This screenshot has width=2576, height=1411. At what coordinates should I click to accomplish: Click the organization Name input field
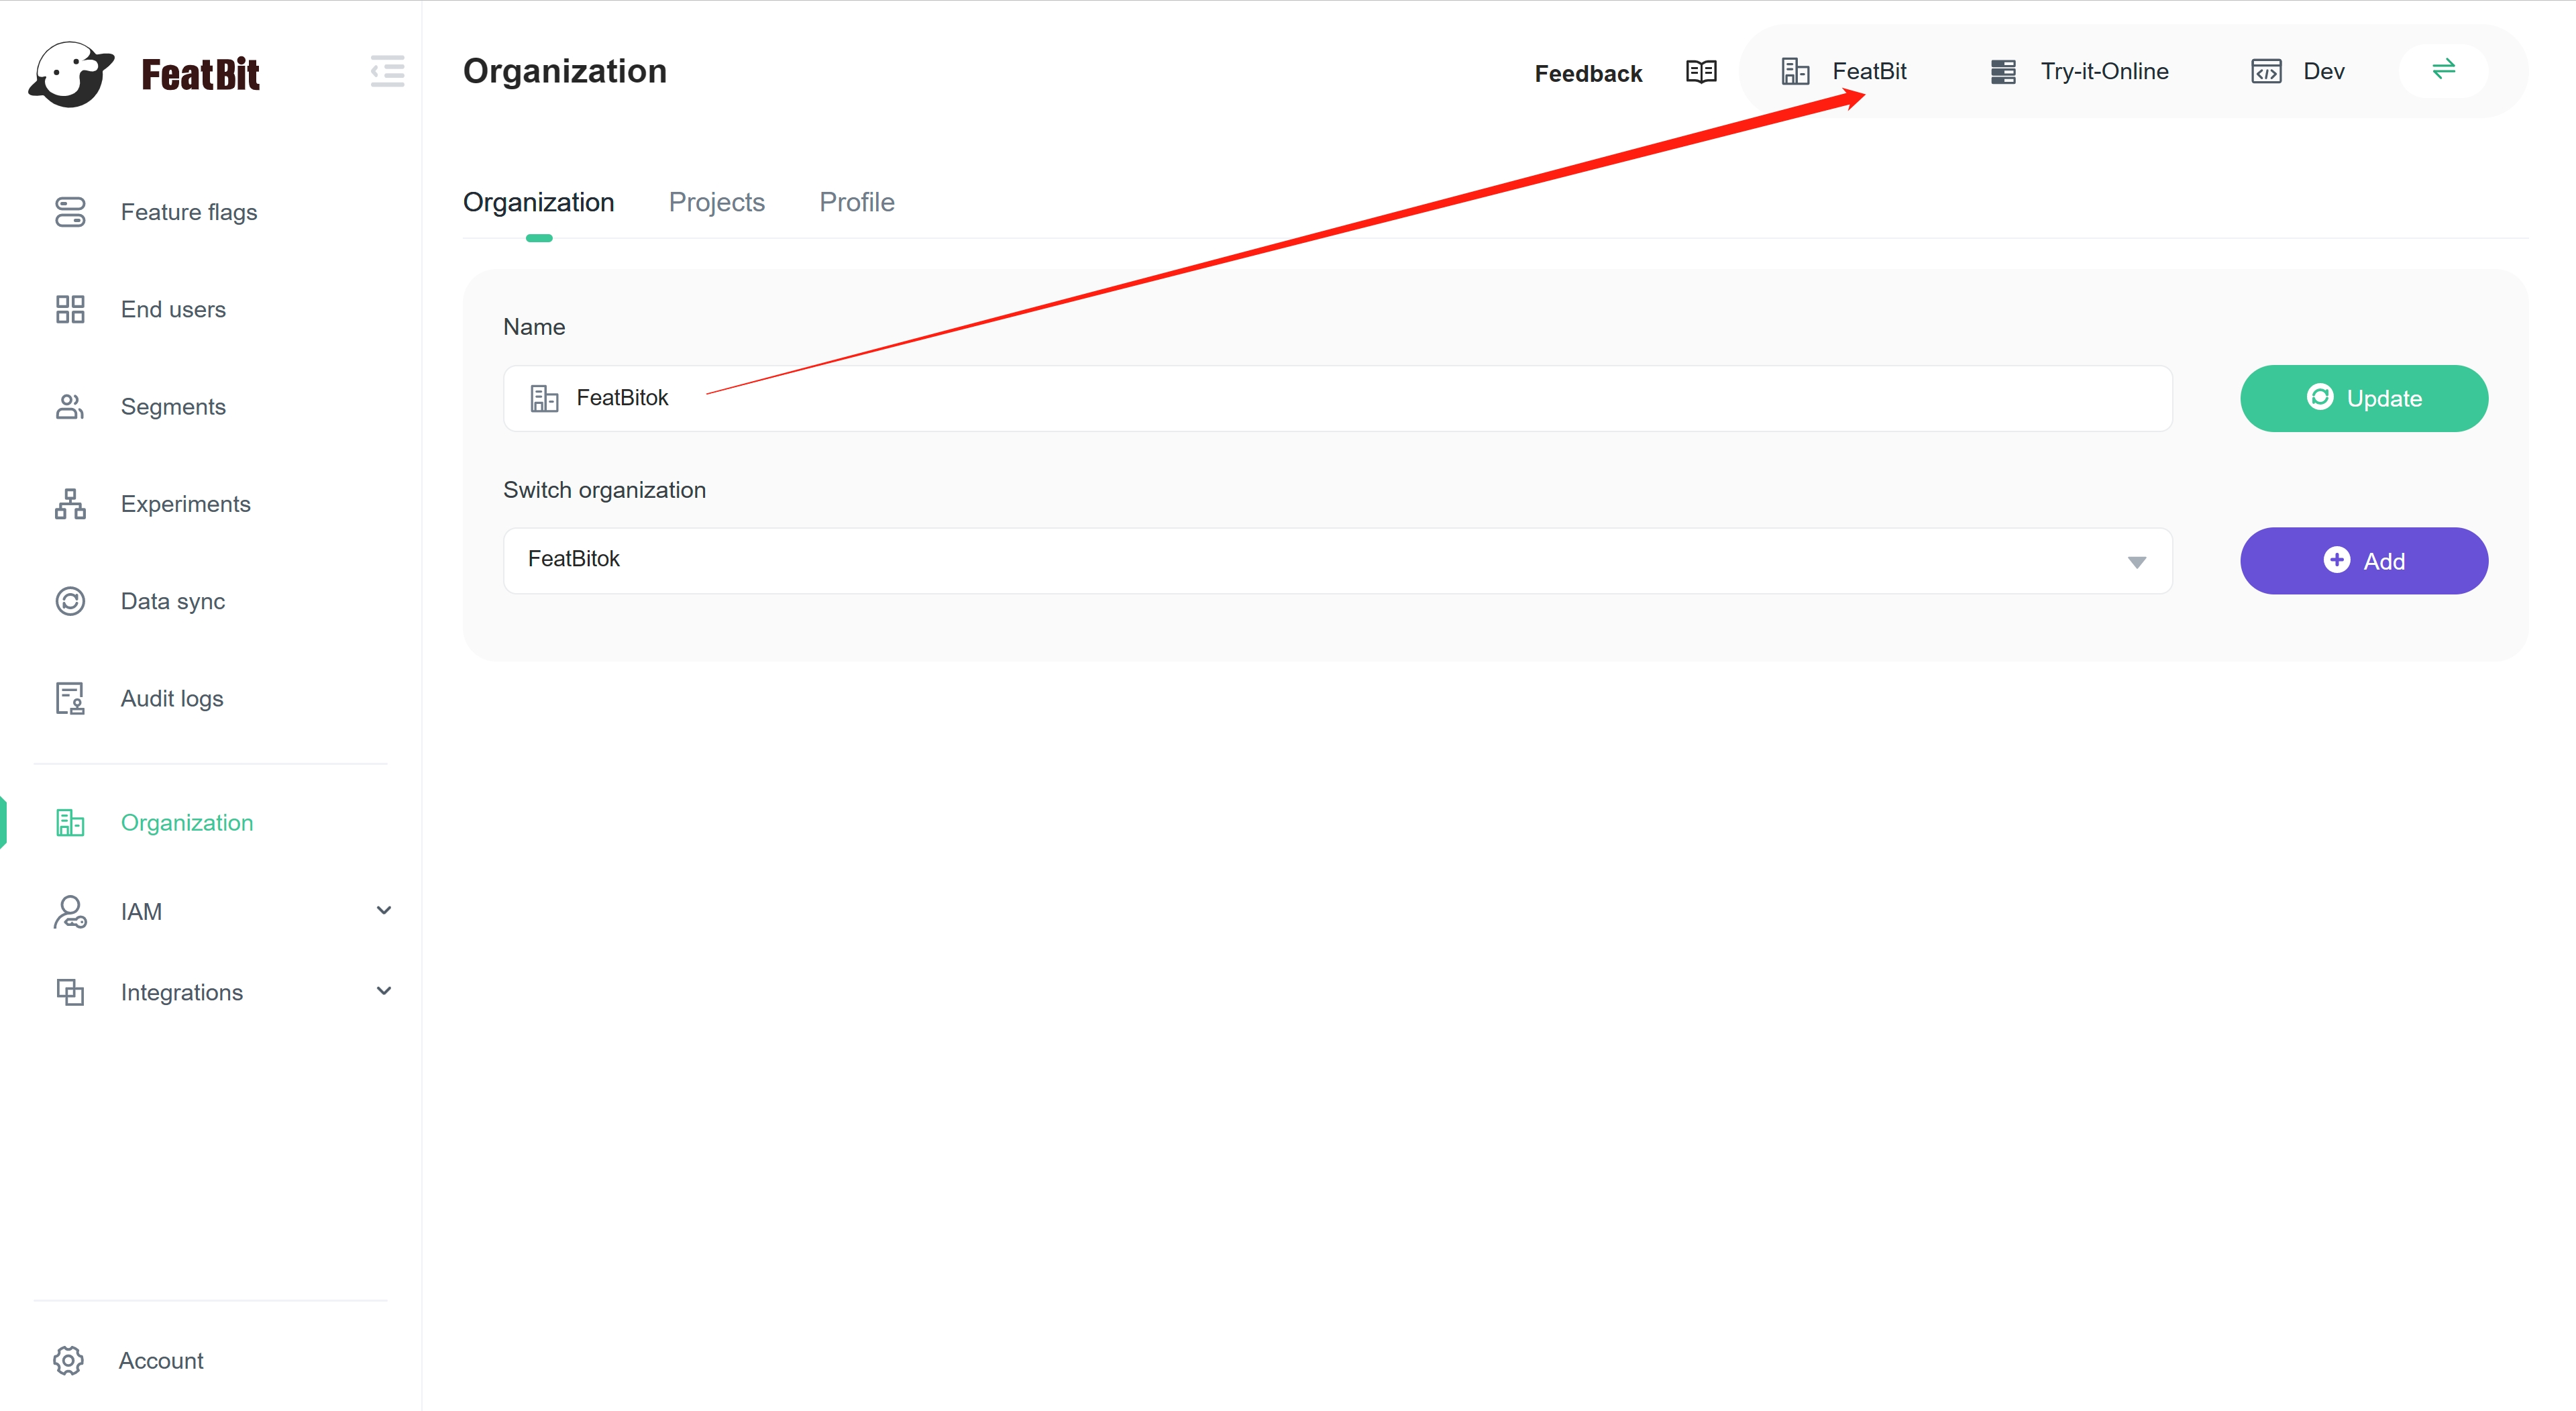click(1200, 398)
